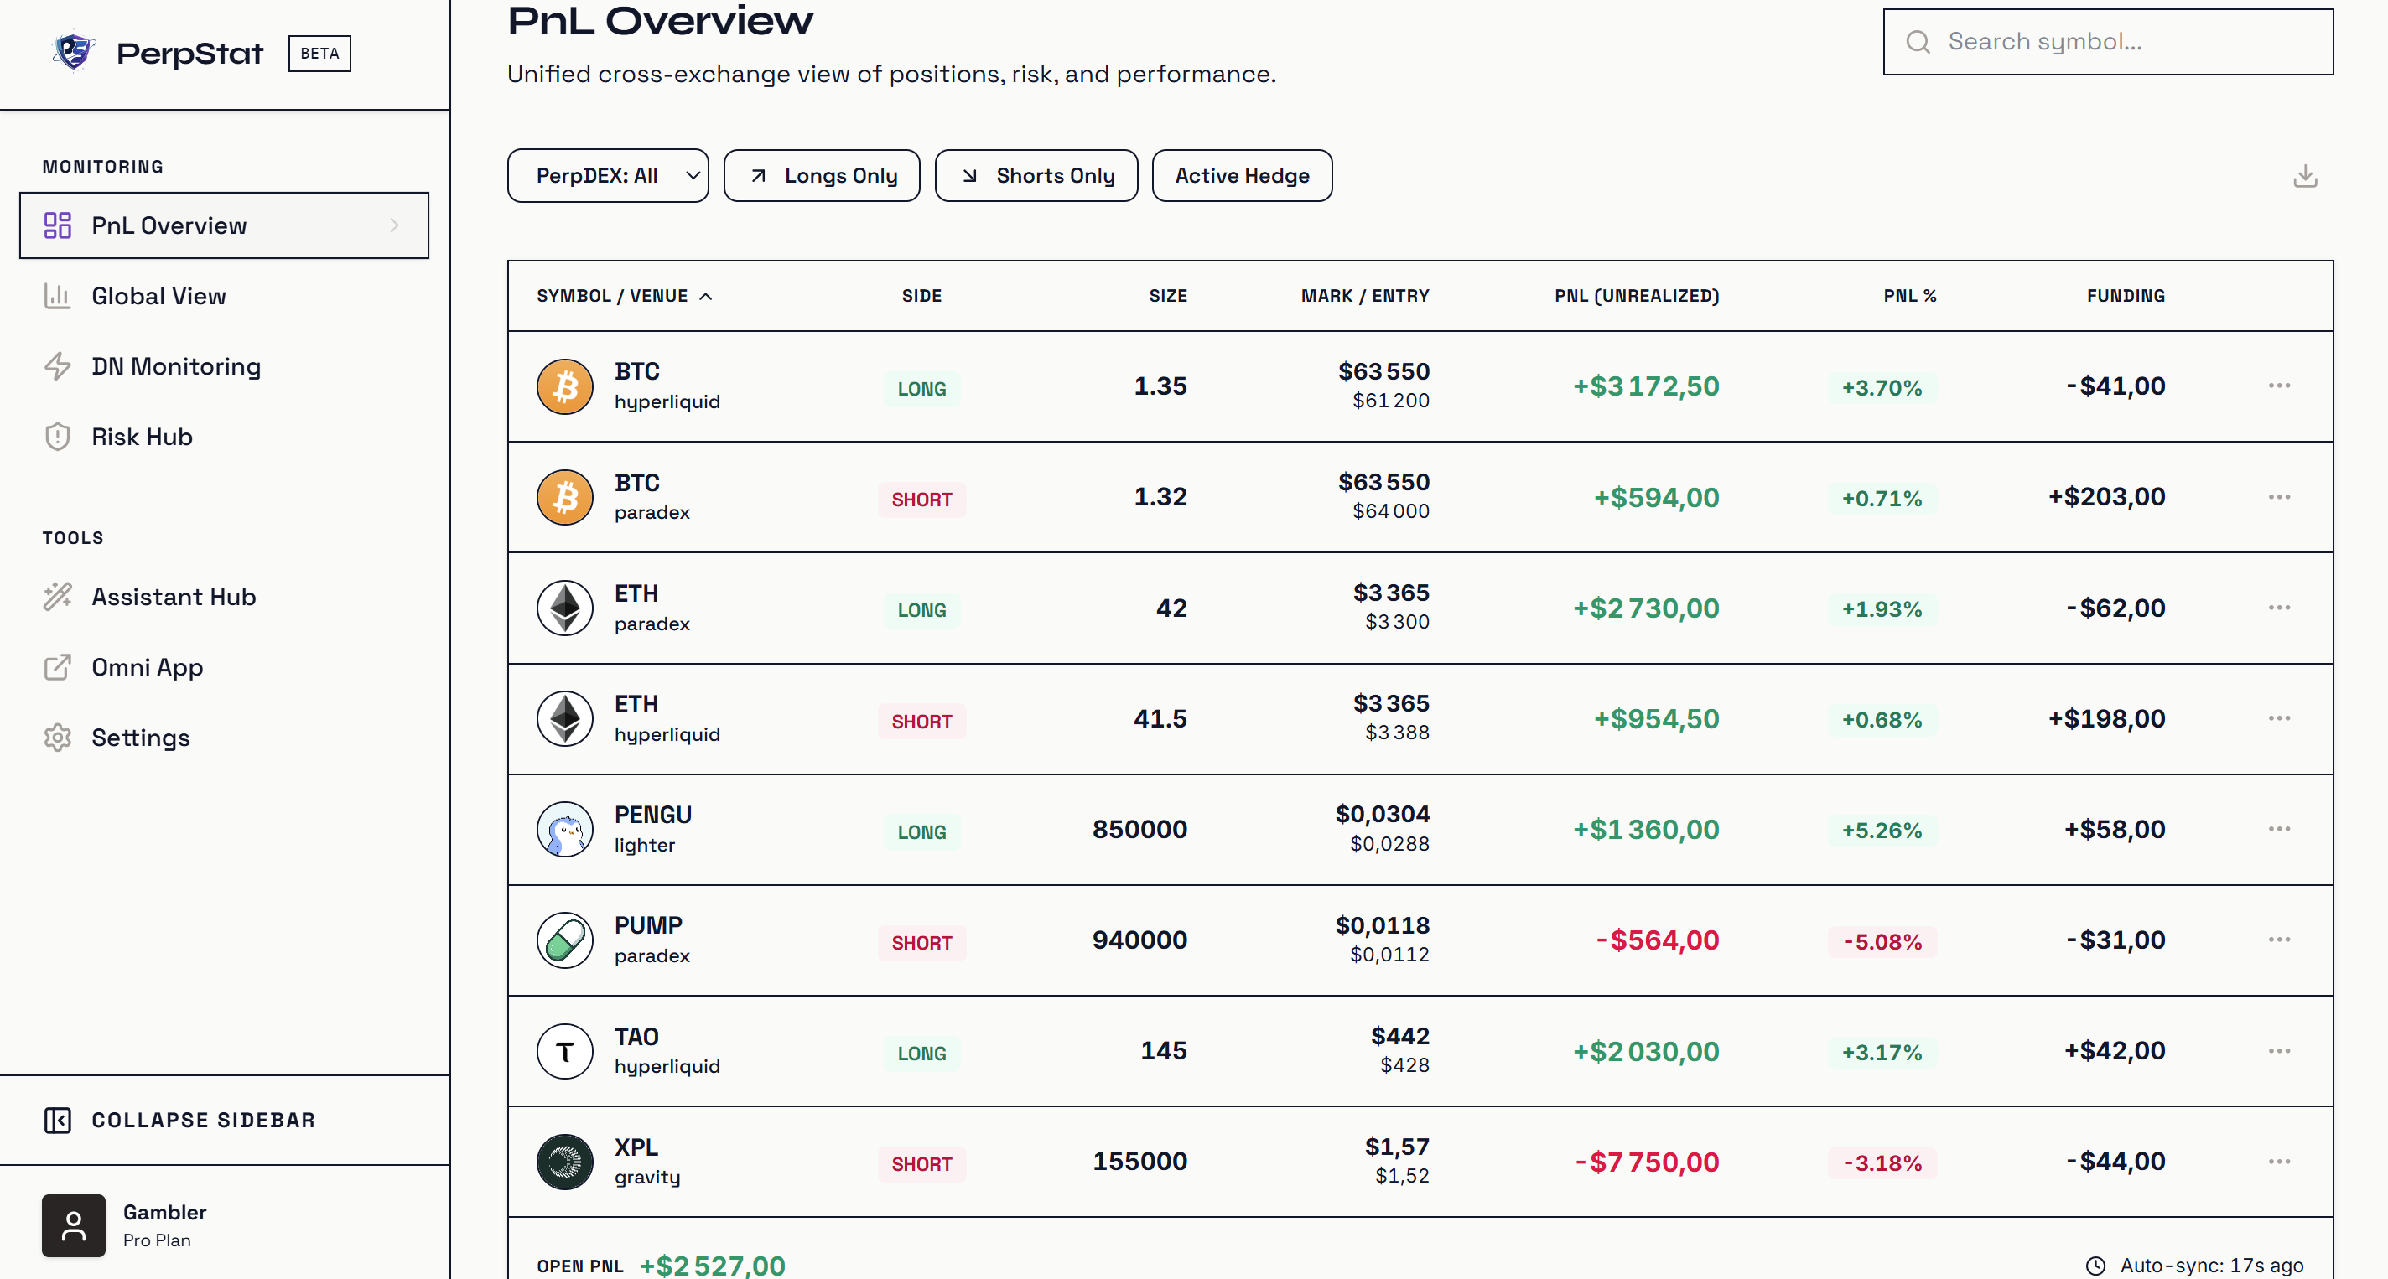The image size is (2388, 1279).
Task: Toggle the Longs Only filter
Action: point(822,176)
